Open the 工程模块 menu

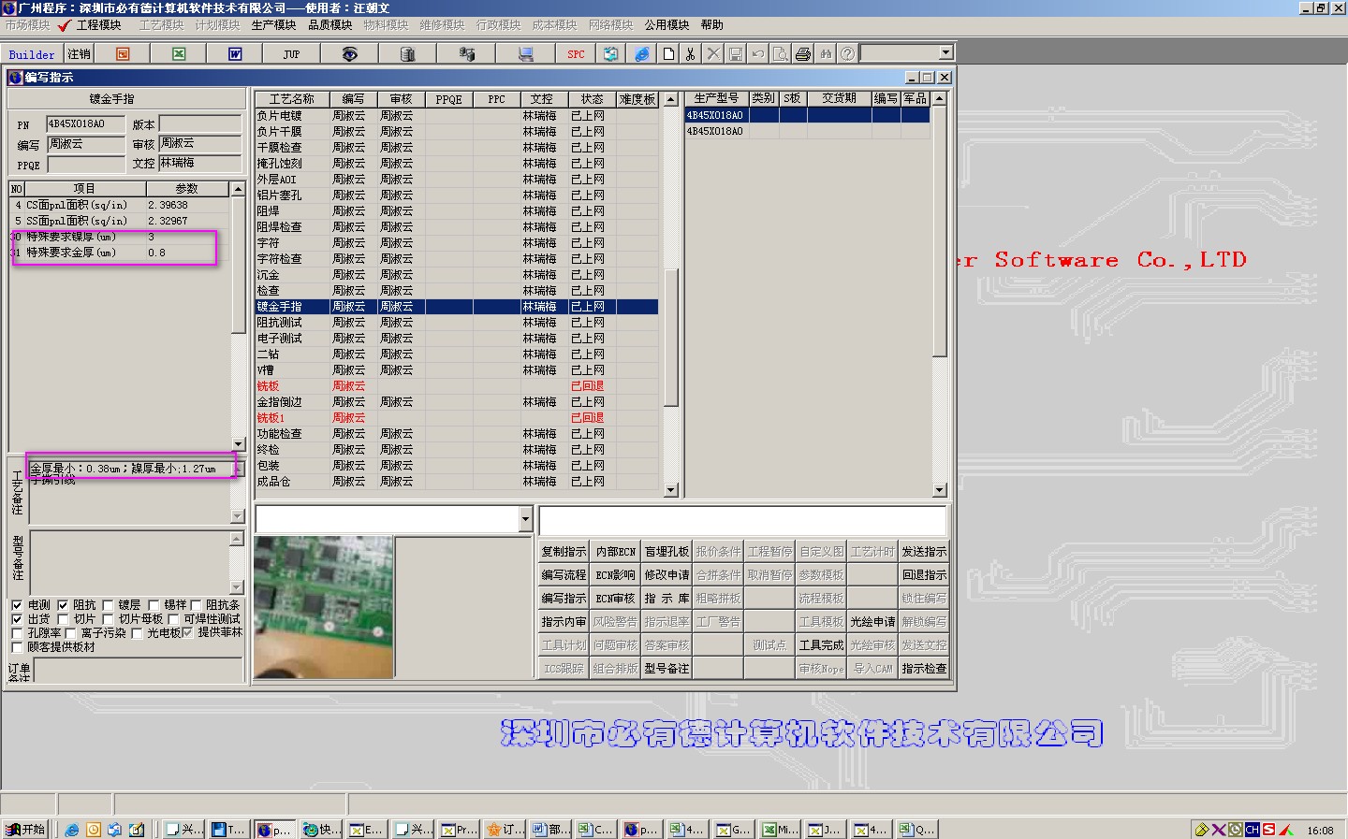[99, 25]
